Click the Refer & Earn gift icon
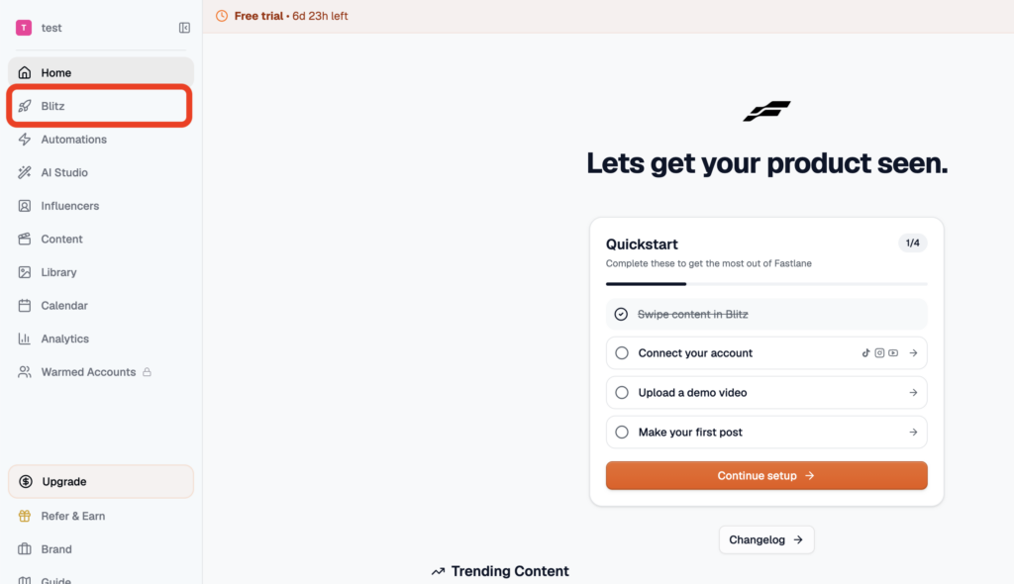 coord(25,516)
